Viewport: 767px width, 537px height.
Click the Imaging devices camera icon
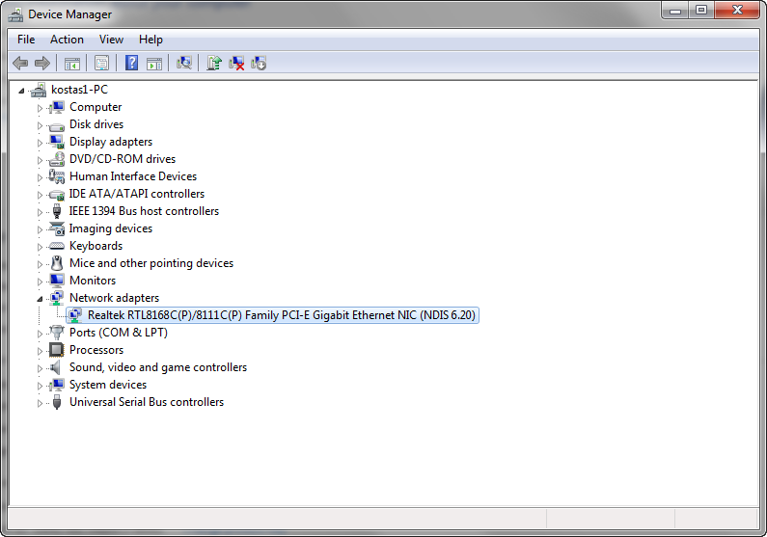(57, 228)
